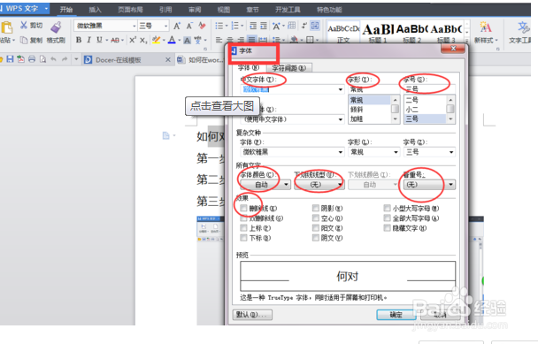Click the numbered list icon
This screenshot has height=344, width=538.
point(235,26)
